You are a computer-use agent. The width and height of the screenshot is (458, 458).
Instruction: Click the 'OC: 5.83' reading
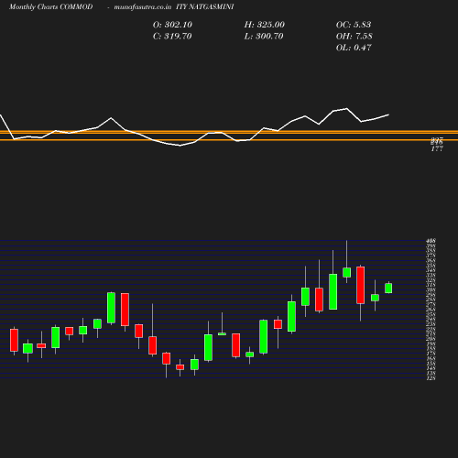(x=354, y=25)
